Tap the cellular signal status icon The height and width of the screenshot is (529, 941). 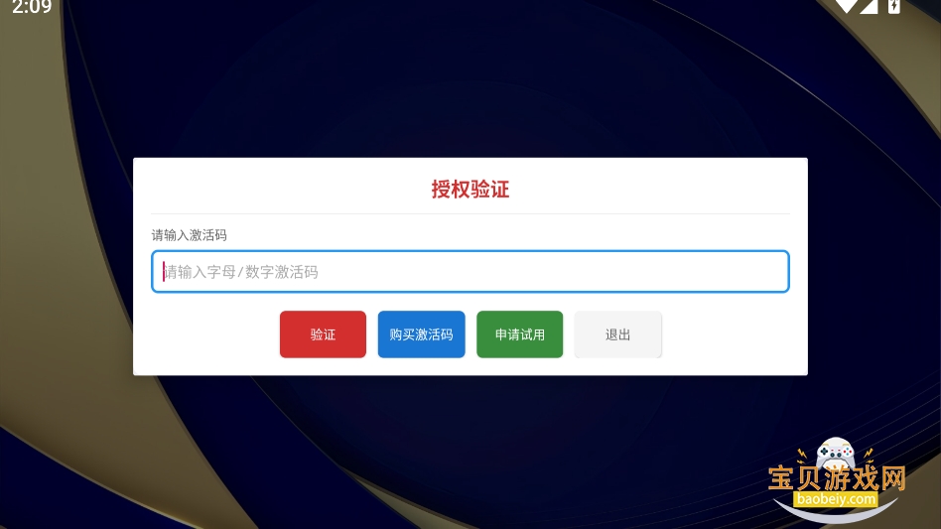869,6
